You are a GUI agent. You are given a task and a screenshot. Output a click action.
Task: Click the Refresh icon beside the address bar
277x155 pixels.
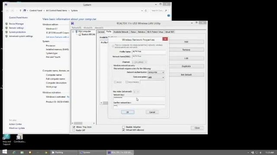tap(146, 10)
